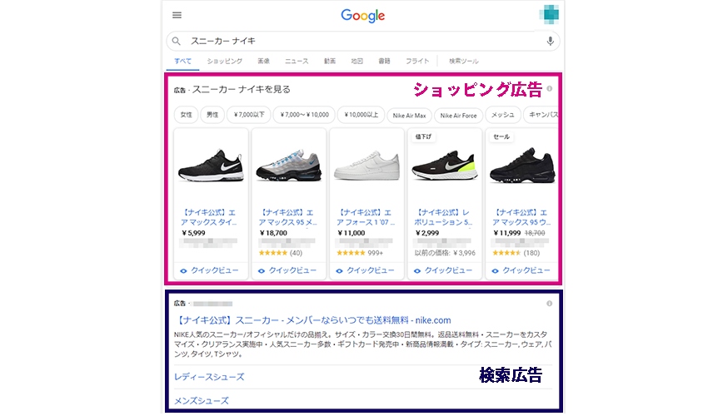
Task: Click クイックビュー on the ¥2,999 product
Action: click(x=445, y=270)
